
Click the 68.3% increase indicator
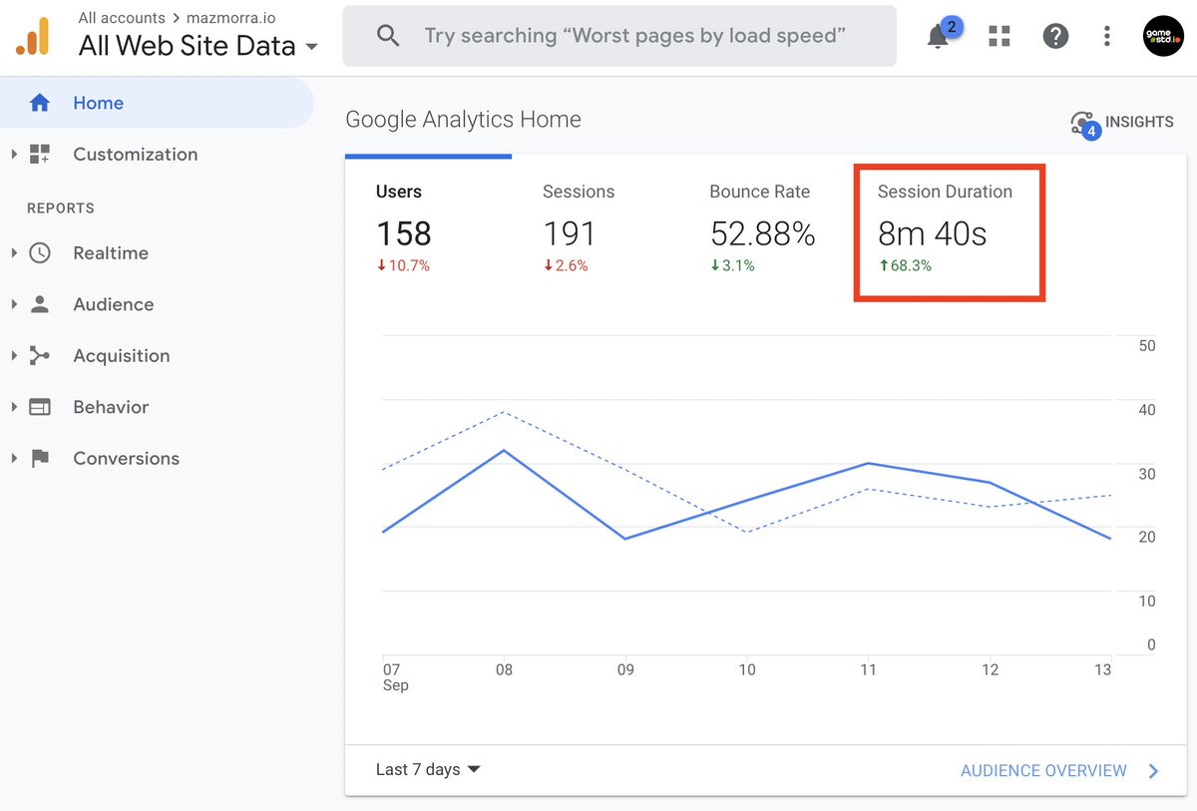point(905,266)
